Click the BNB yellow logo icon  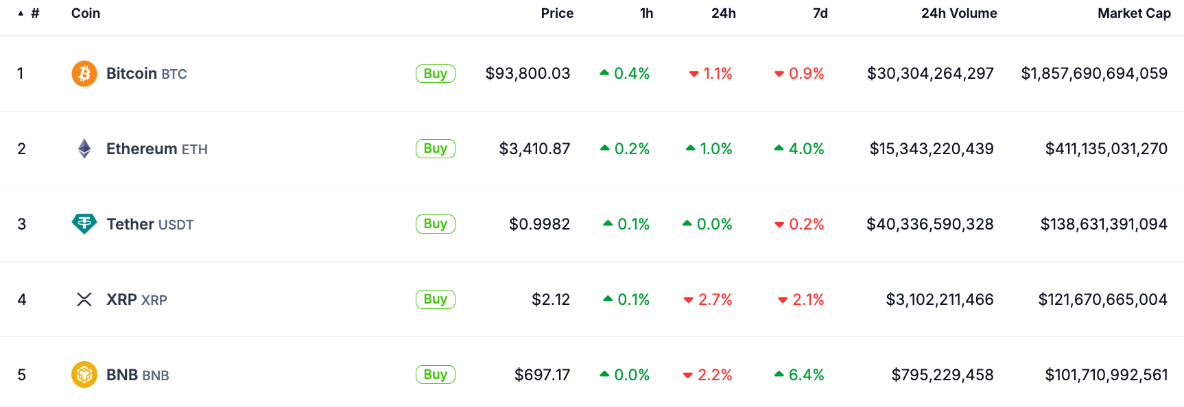coord(84,375)
